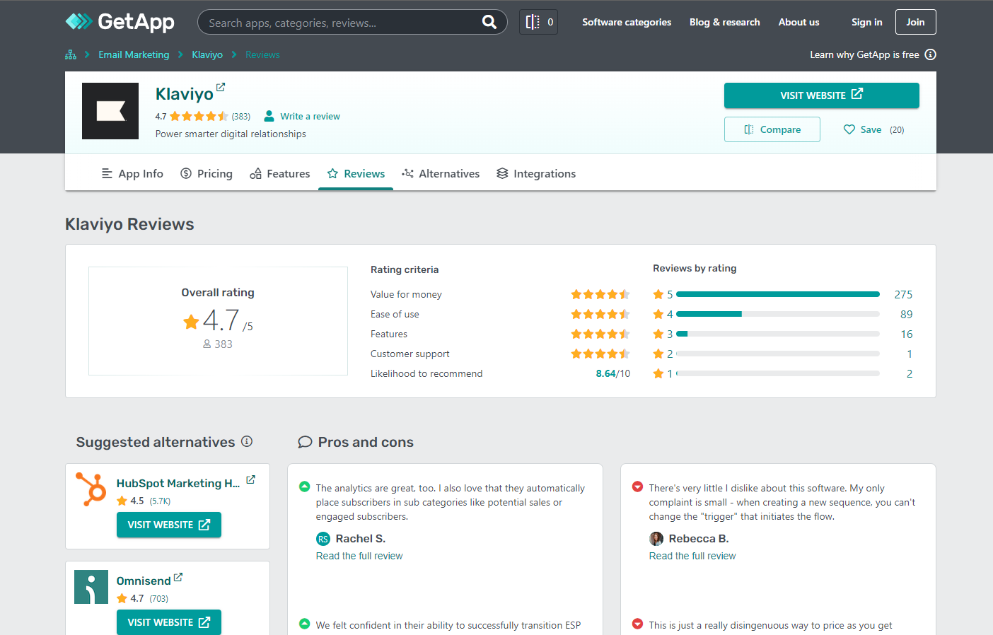Click the Klaviyo logo thumbnail
Image resolution: width=993 pixels, height=635 pixels.
[110, 111]
